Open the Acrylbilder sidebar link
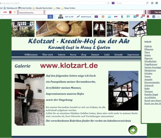Image resolution: width=161 pixels, height=138 pixels. pyautogui.click(x=150, y=97)
